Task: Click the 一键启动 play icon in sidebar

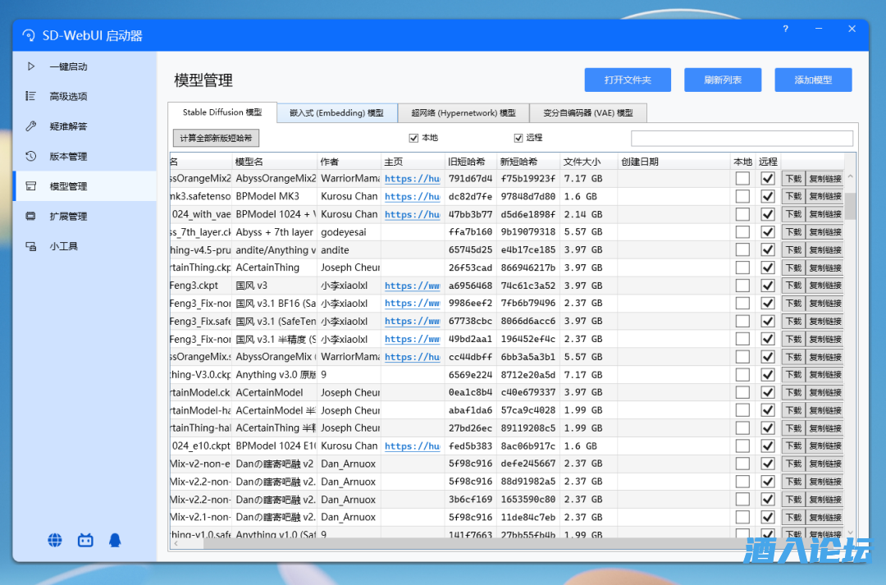Action: [x=31, y=66]
